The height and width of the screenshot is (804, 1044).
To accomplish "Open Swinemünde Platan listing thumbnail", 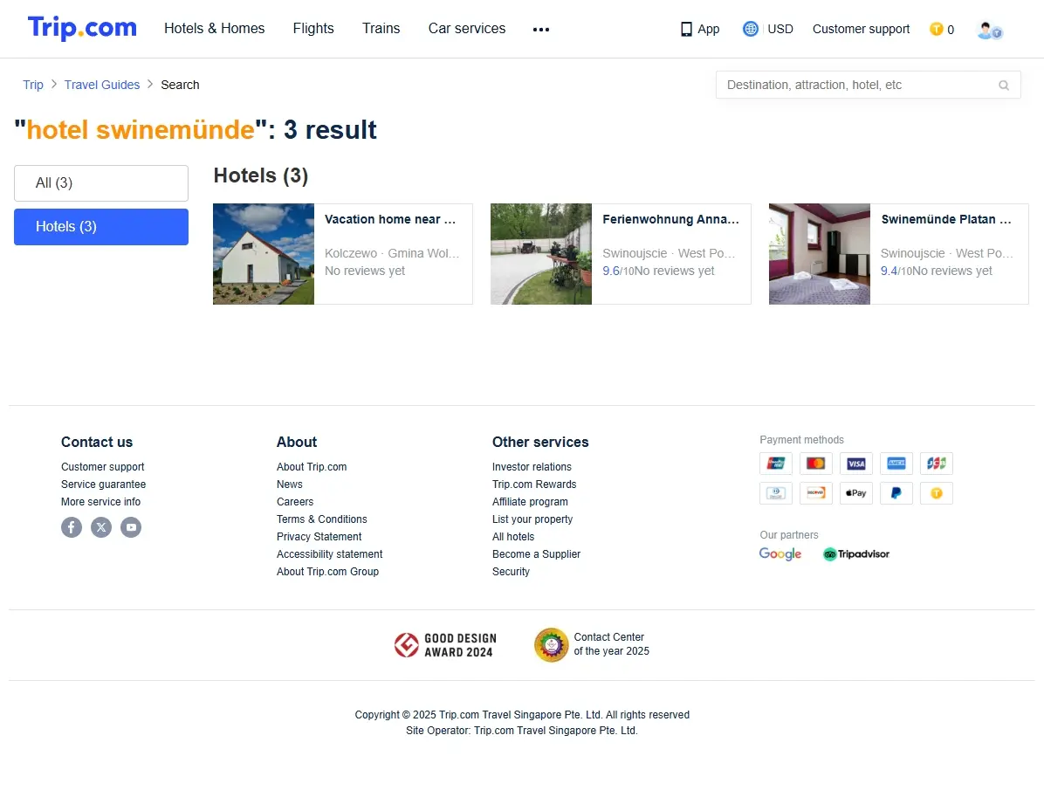I will 819,254.
